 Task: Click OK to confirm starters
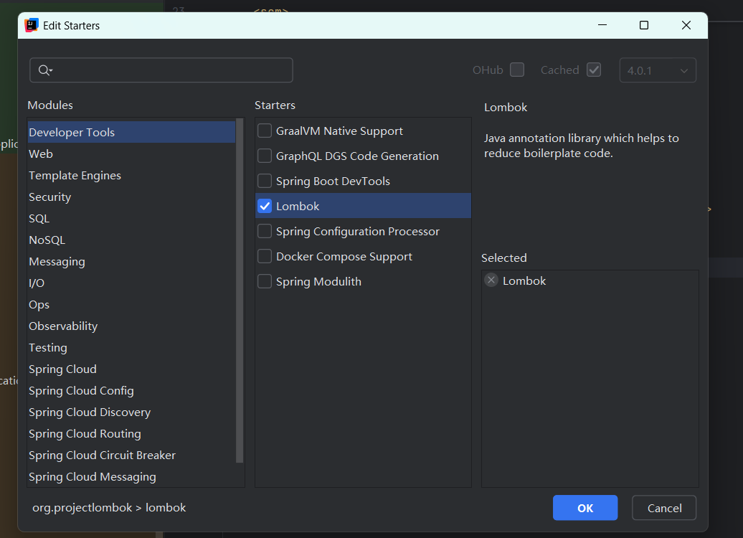point(585,508)
